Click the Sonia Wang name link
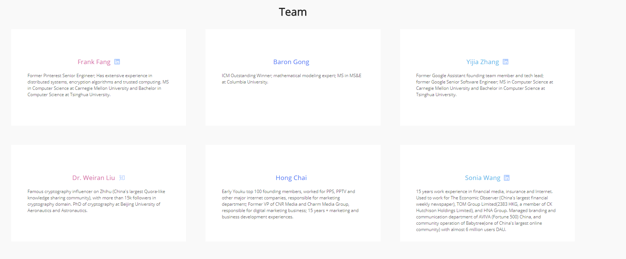The image size is (626, 259). click(483, 178)
